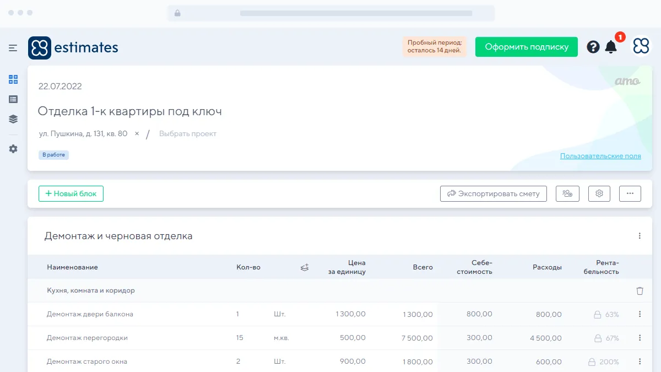661x372 pixels.
Task: Open the layers stack icon in sidebar
Action: coord(13,119)
